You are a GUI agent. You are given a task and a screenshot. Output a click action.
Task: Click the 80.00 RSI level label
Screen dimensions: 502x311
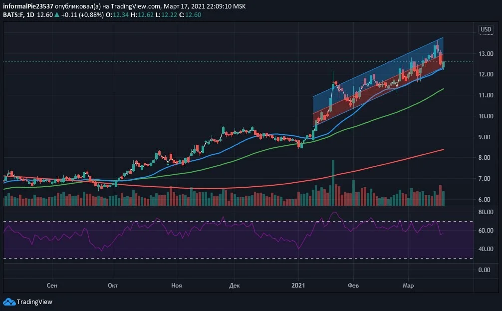click(x=486, y=212)
